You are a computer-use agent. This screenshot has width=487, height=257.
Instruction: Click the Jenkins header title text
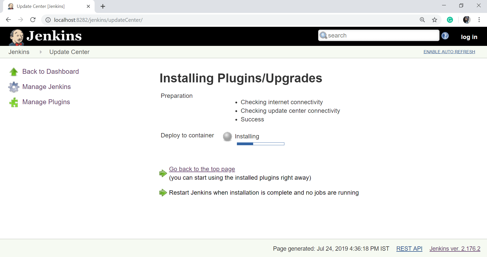click(x=54, y=36)
